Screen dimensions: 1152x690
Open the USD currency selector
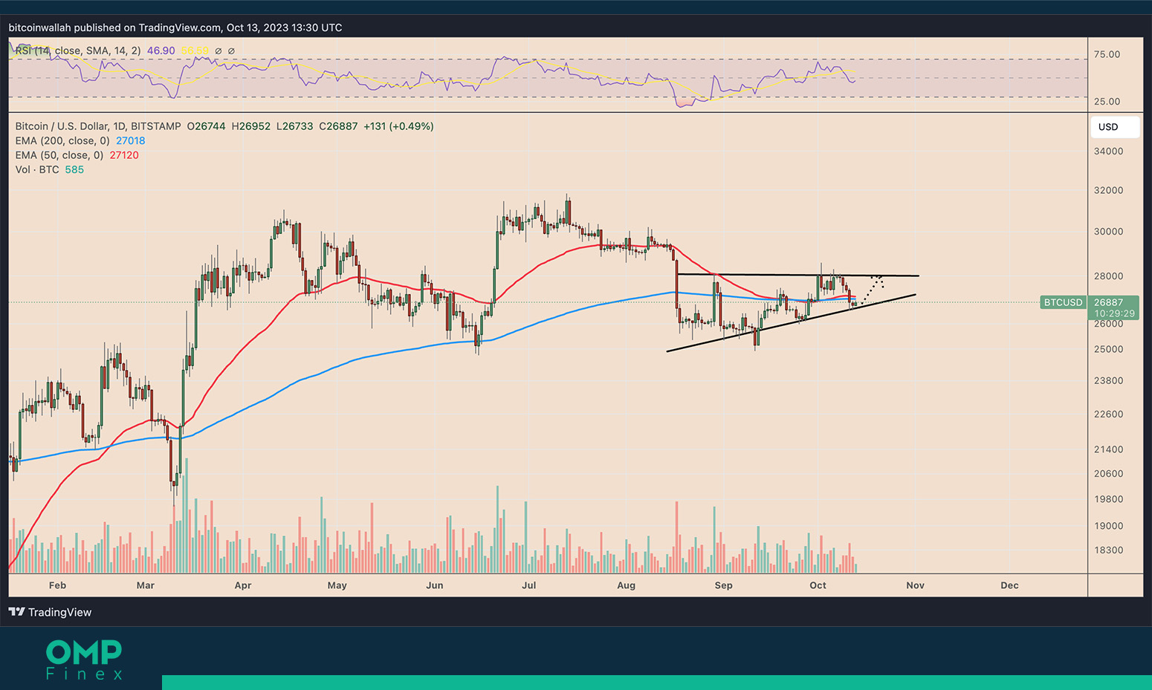(x=1114, y=127)
